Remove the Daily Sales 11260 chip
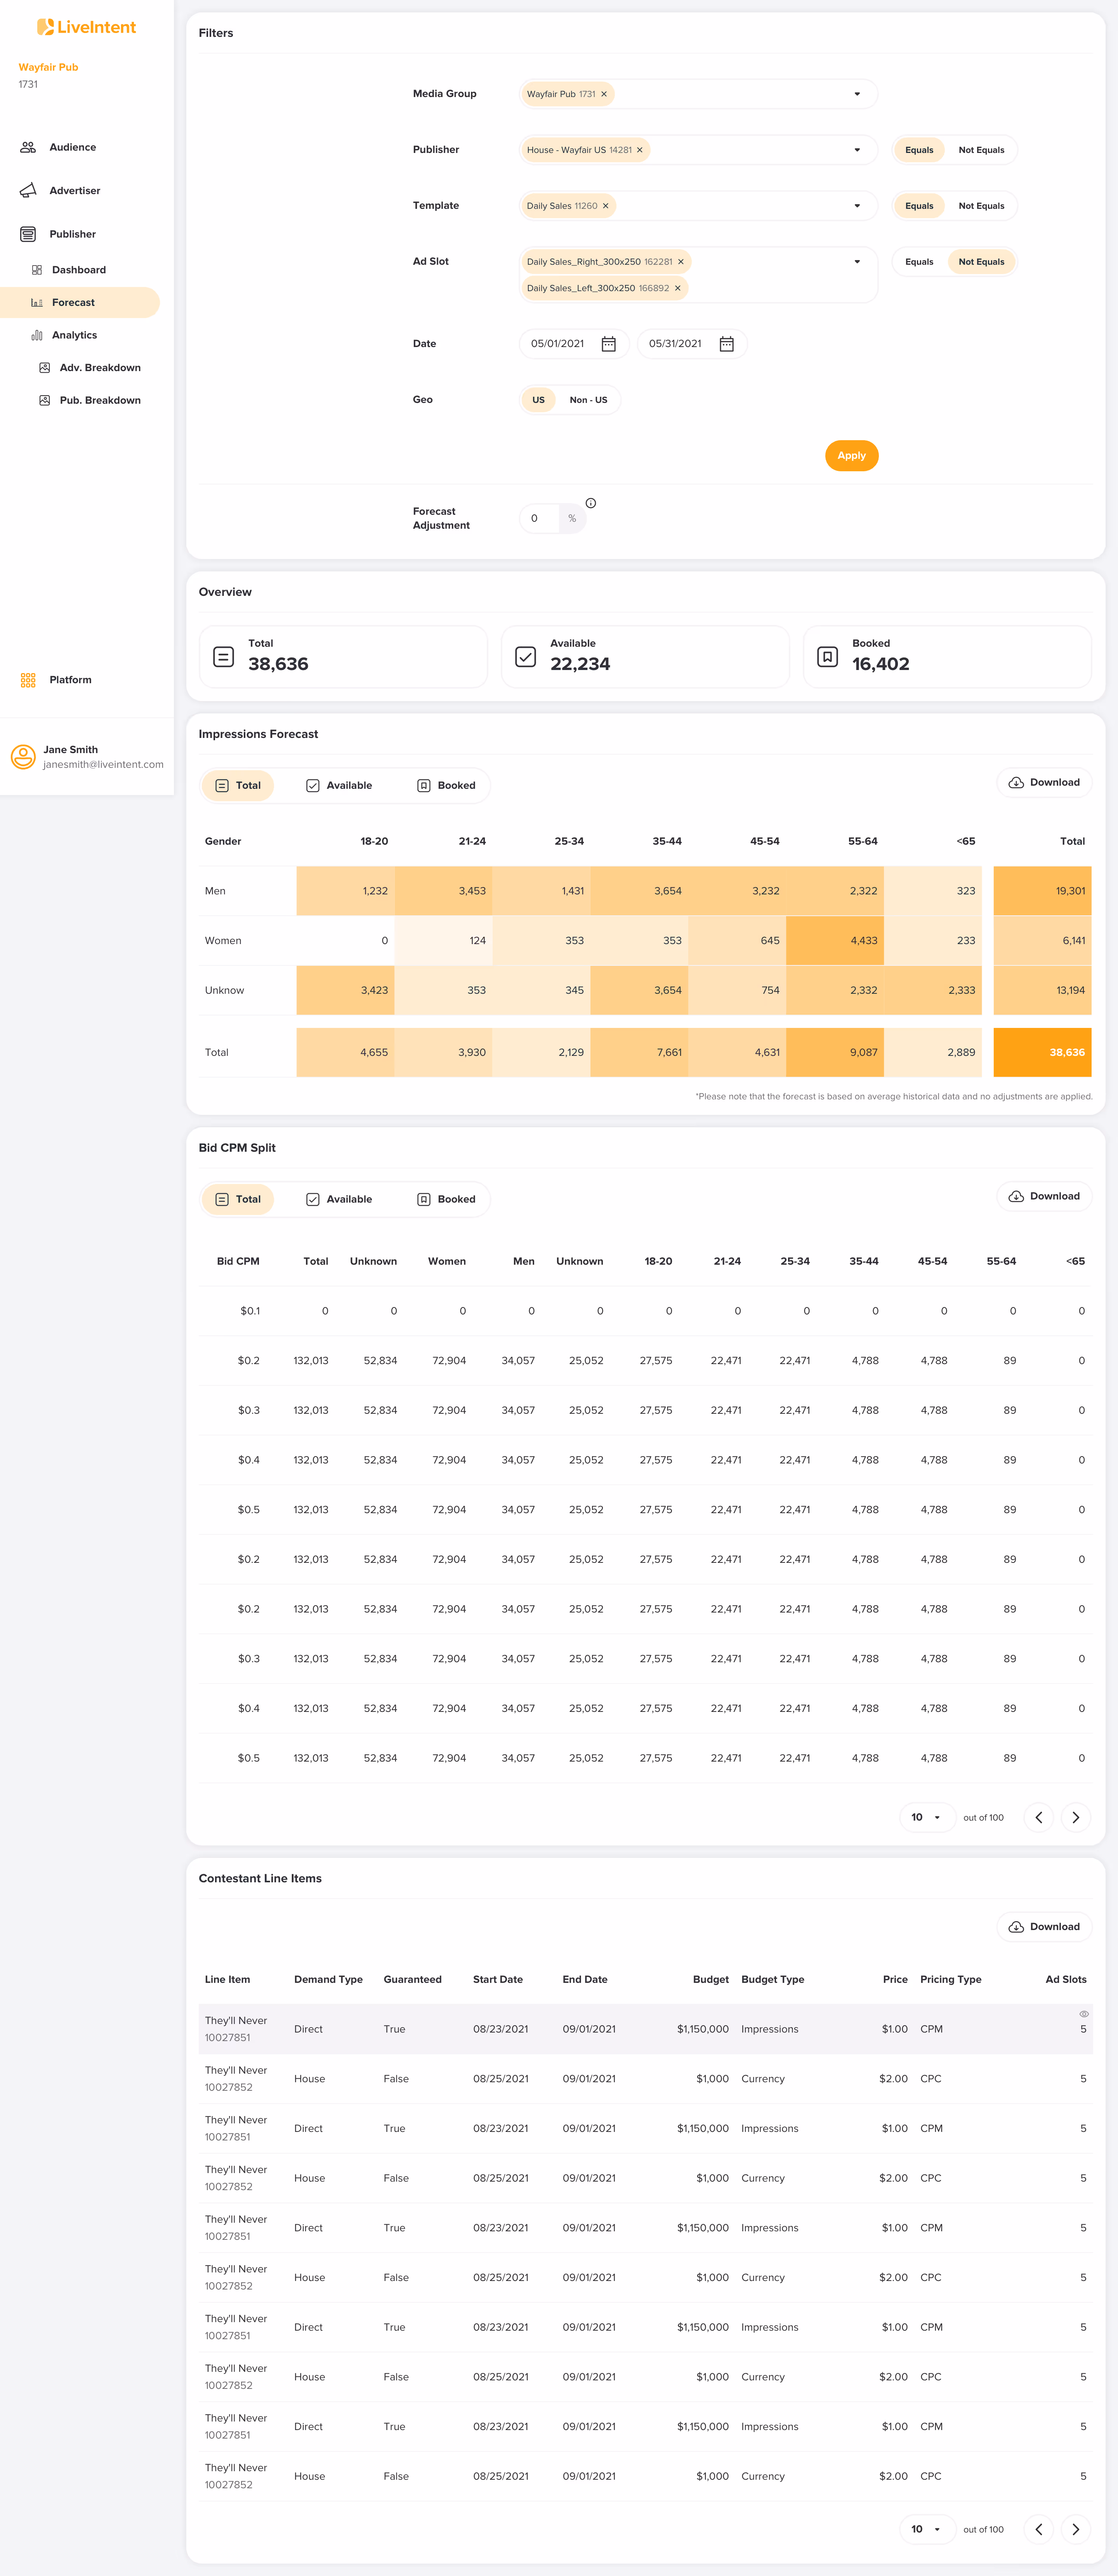Viewport: 1118px width, 2576px height. (x=605, y=206)
